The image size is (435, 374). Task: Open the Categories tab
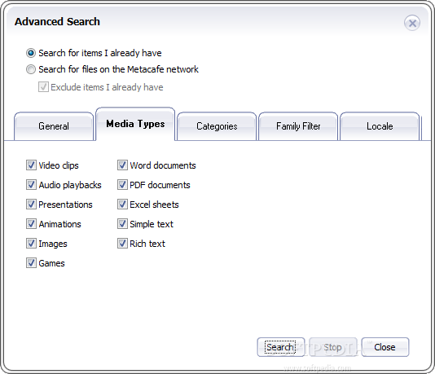[217, 126]
